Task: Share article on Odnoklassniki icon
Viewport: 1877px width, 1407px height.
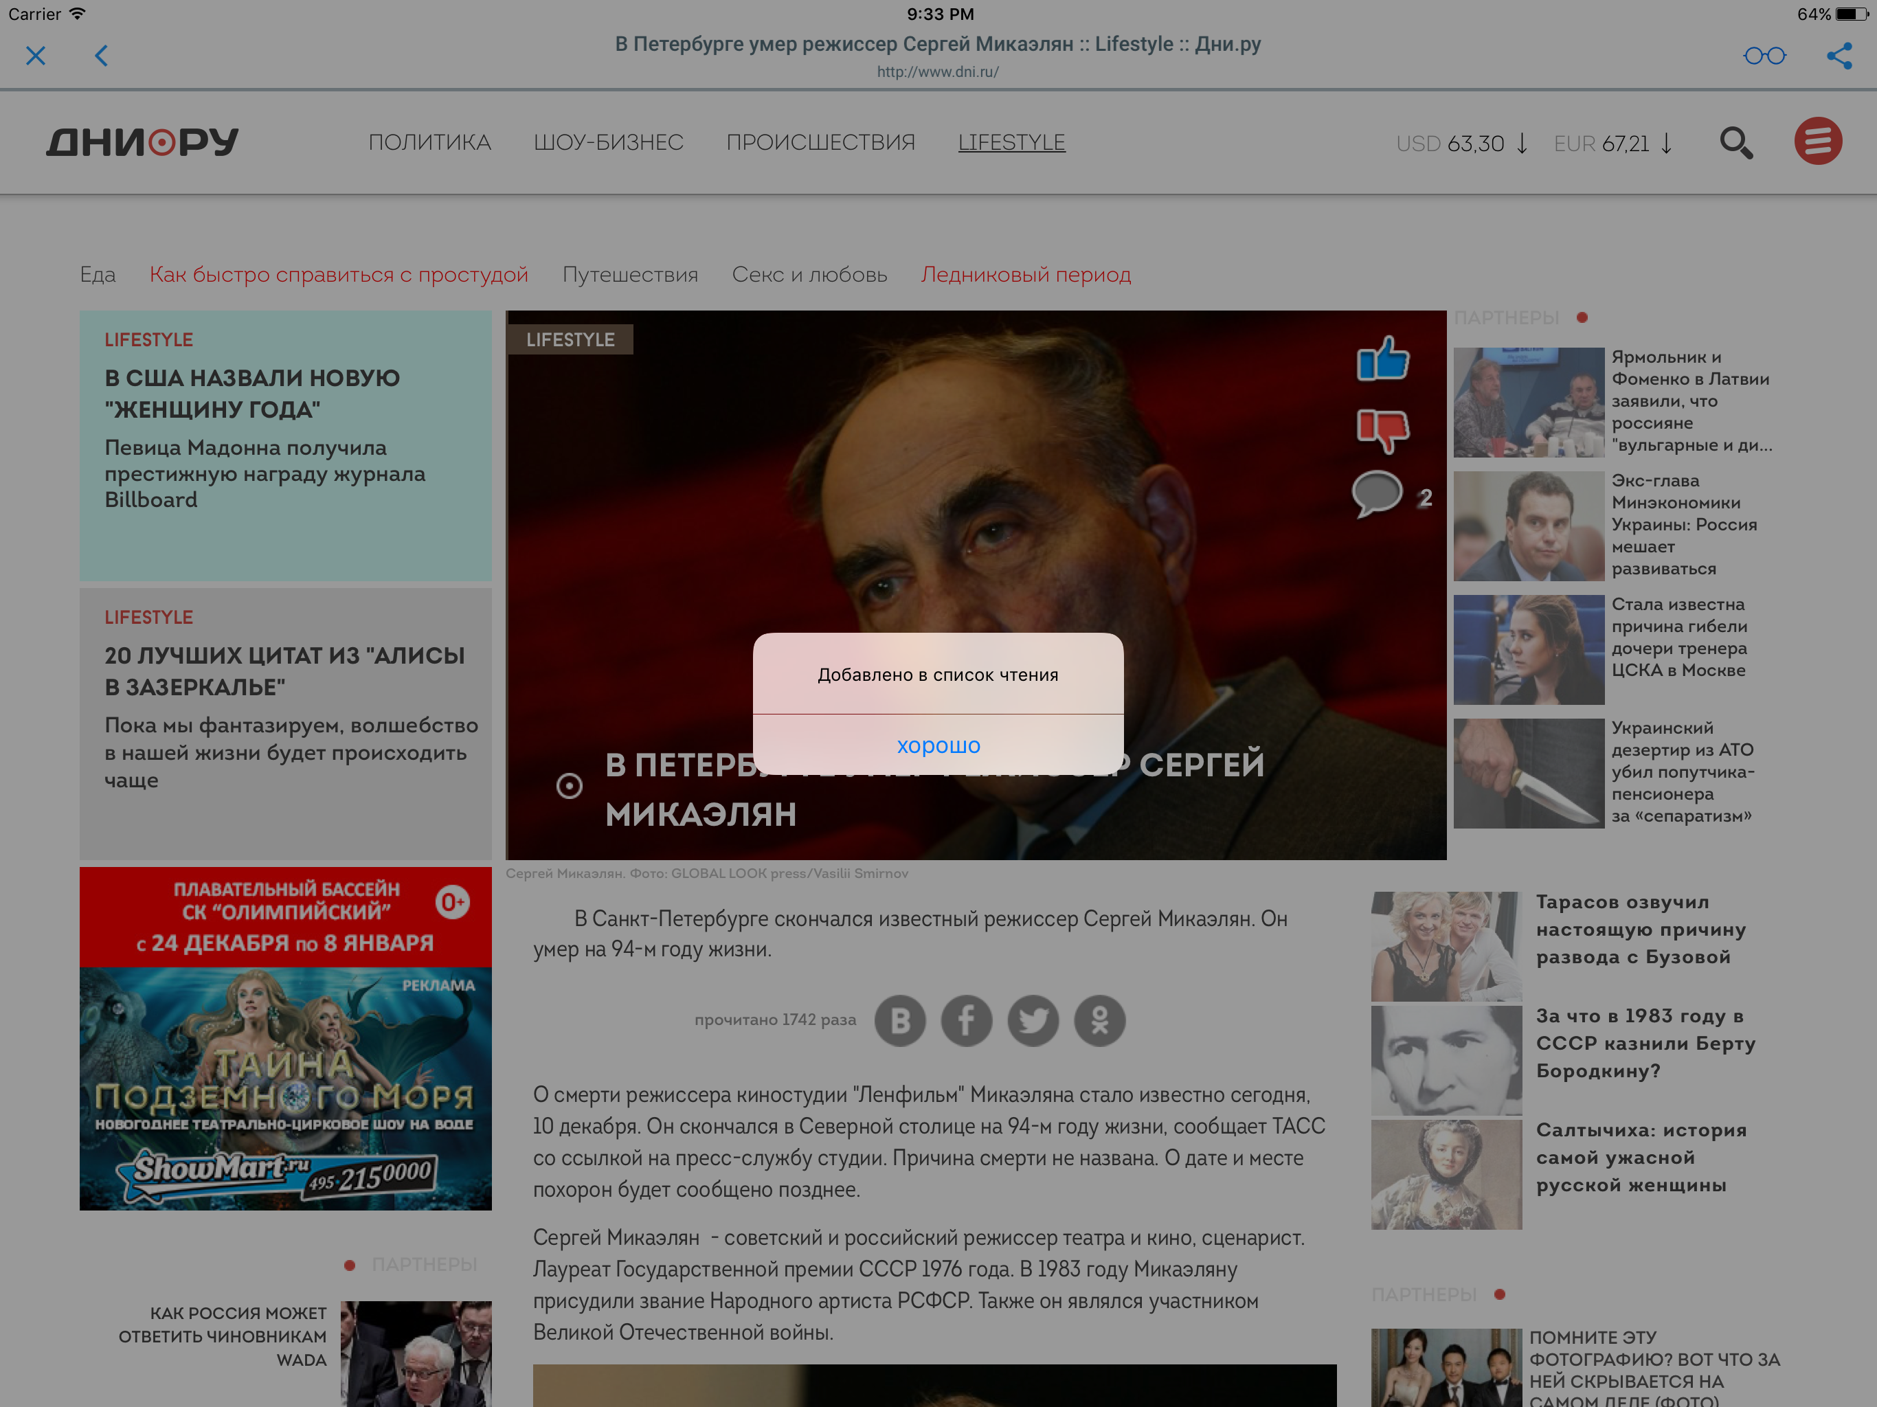Action: (1100, 1020)
